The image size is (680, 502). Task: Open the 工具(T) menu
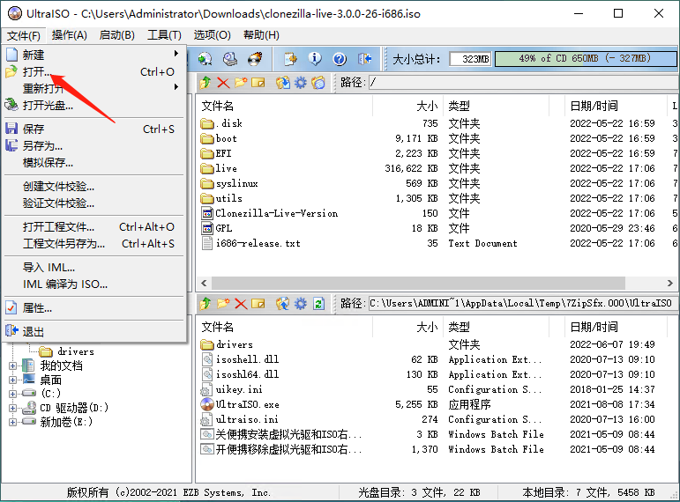(164, 35)
